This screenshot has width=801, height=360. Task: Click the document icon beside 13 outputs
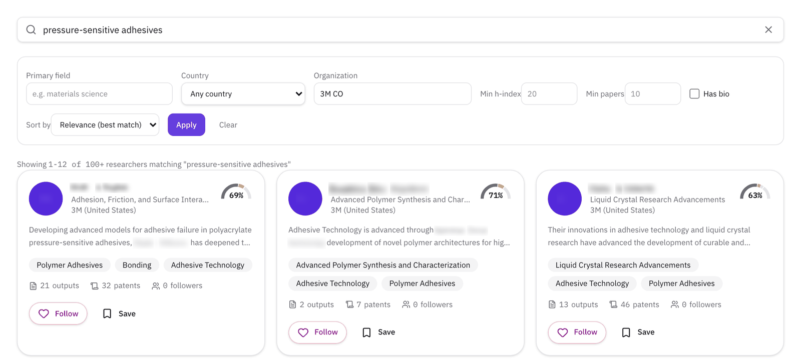point(552,304)
